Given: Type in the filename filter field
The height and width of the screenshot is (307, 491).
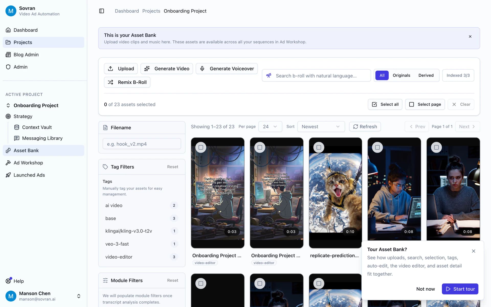Looking at the screenshot, I should click(142, 144).
